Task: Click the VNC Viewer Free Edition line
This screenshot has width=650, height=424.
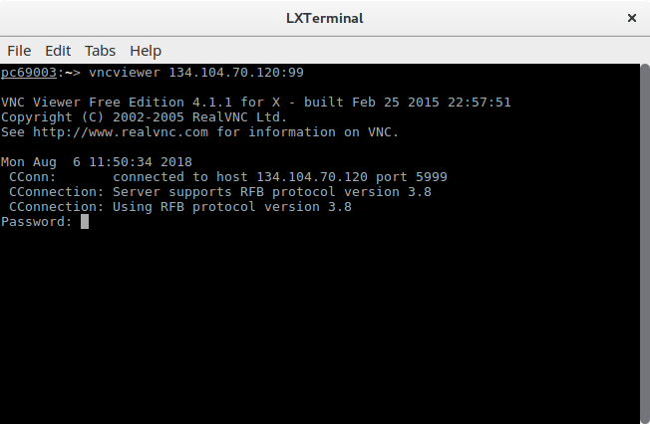Action: pyautogui.click(x=256, y=103)
